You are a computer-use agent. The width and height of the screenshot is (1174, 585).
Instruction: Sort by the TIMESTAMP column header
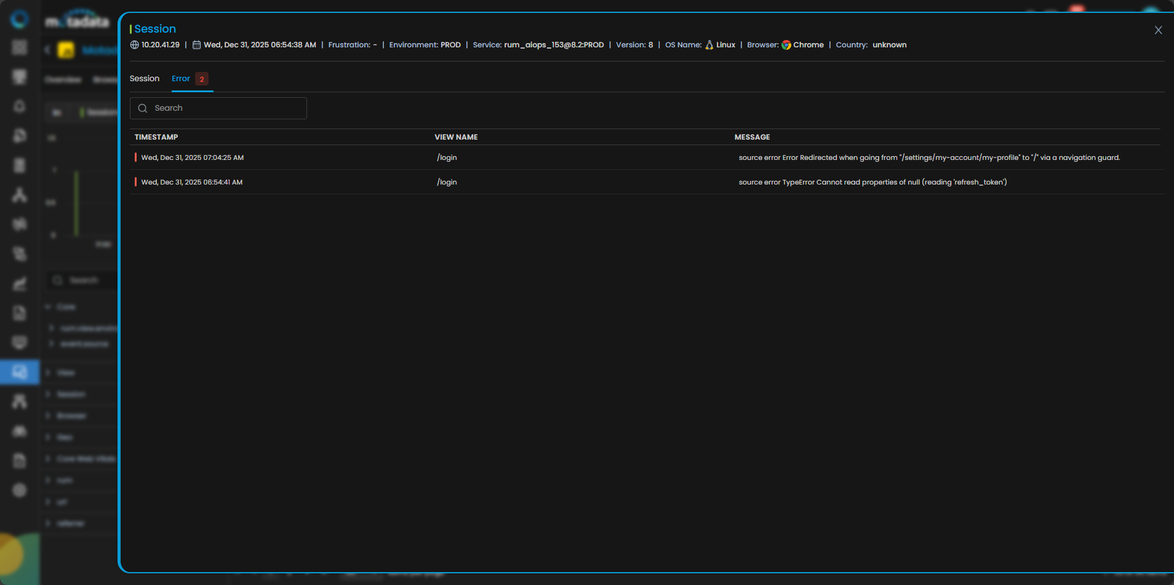156,137
